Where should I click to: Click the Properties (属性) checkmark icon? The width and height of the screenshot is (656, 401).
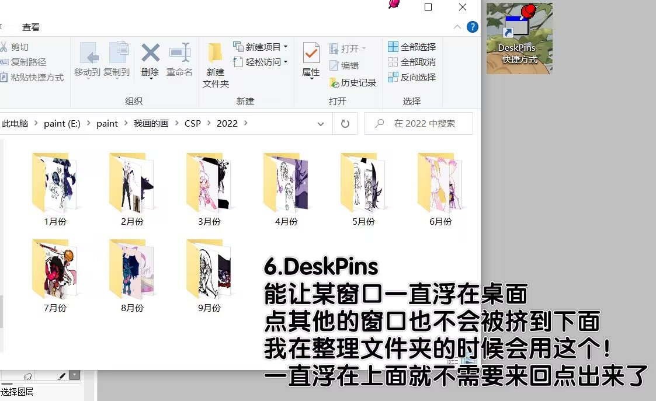[x=311, y=53]
